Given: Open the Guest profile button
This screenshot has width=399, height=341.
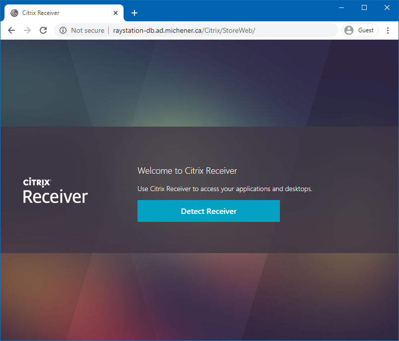Looking at the screenshot, I should (360, 30).
